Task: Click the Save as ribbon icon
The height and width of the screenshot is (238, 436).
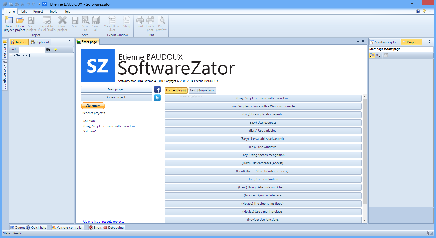Action: point(85,24)
